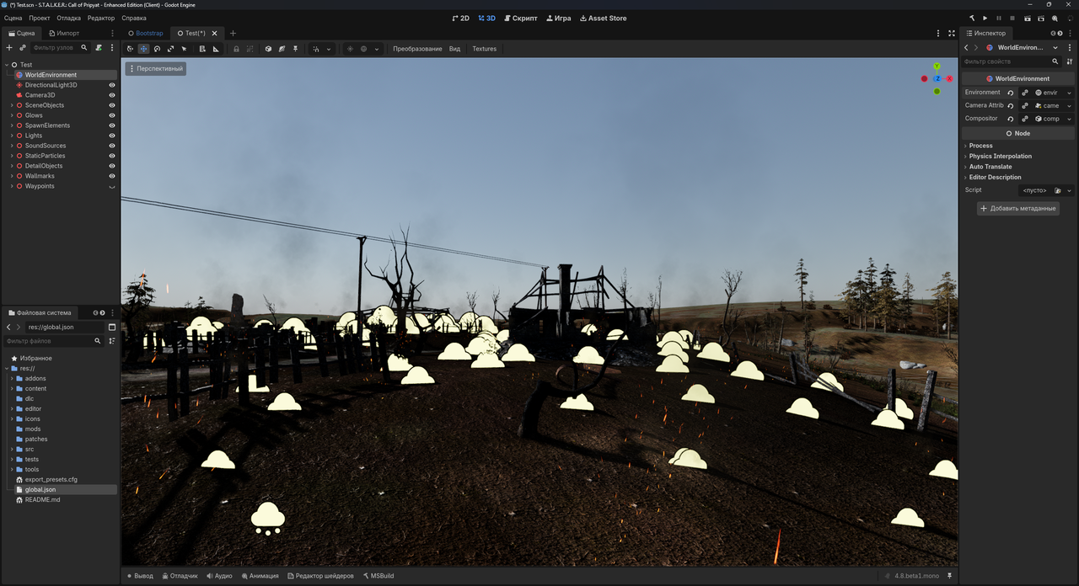Select the Move mode tool in viewport toolbar
This screenshot has height=586, width=1079.
[x=143, y=49]
